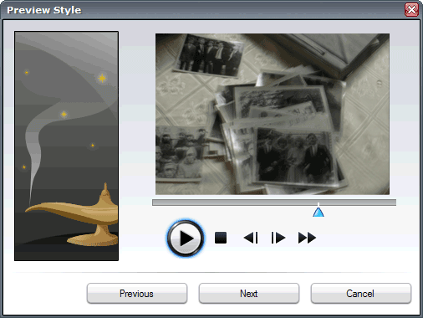Advance to the Next style
The image size is (423, 318).
pyautogui.click(x=249, y=294)
